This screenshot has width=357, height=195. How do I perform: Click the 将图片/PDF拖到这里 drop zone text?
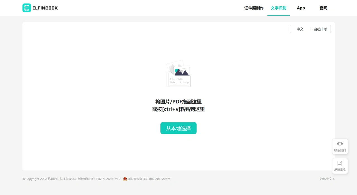(x=178, y=102)
